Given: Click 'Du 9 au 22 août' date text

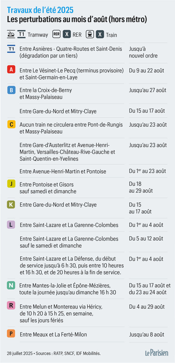Looking at the screenshot, I should 147,71.
